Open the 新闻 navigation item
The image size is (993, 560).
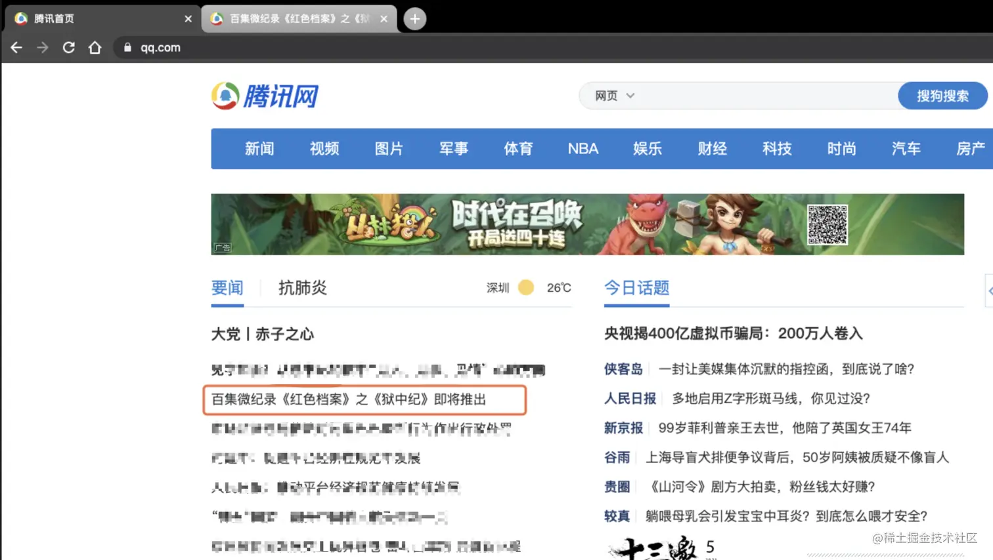tap(259, 149)
